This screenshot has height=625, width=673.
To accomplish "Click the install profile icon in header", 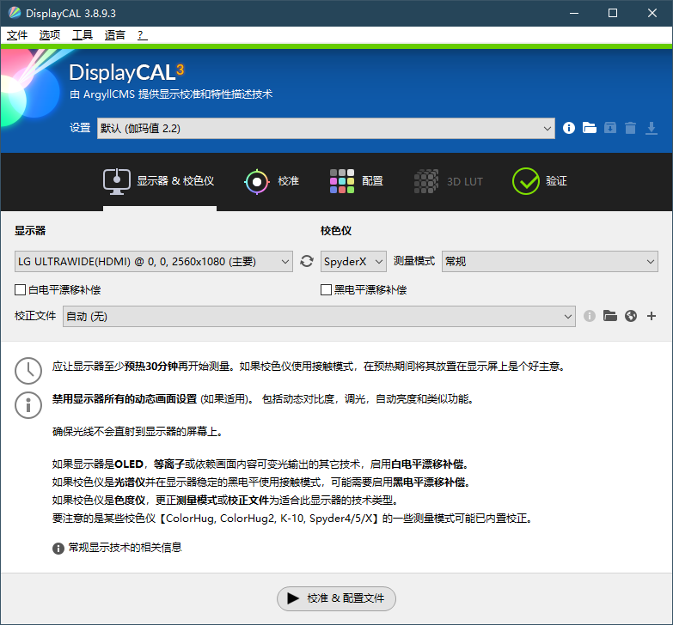I will (610, 128).
